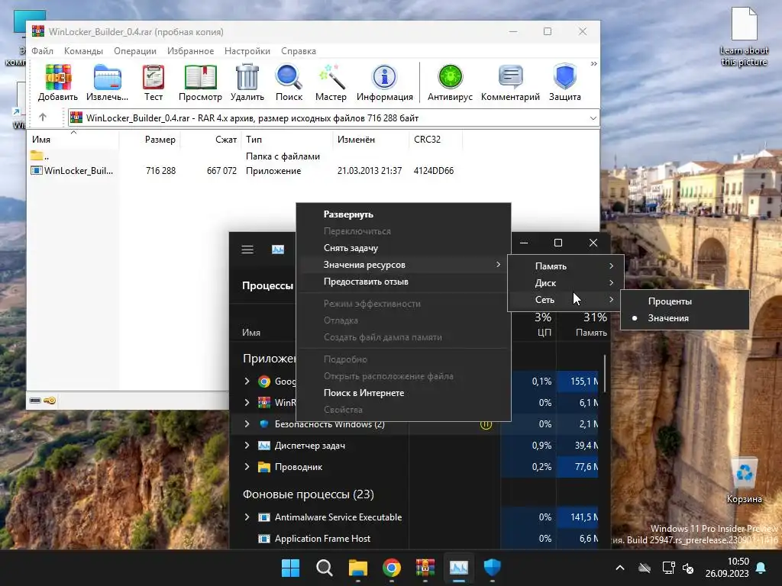Viewport: 782px width, 586px height.
Task: Open the Справка menu
Action: pyautogui.click(x=299, y=51)
